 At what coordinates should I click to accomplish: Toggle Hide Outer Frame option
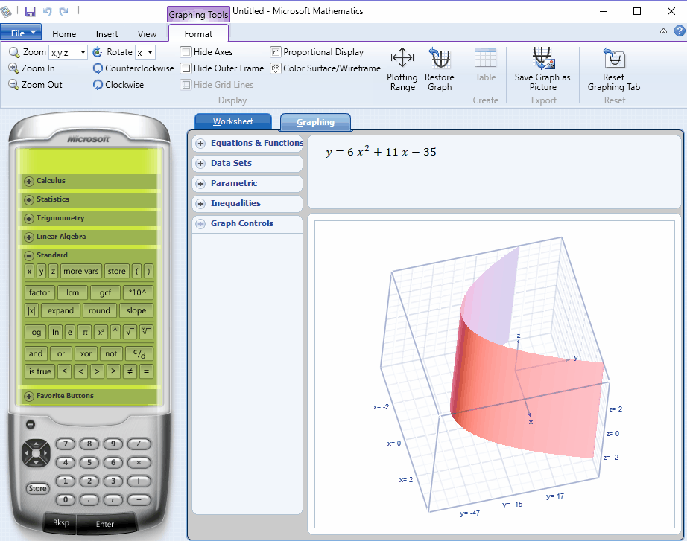point(223,68)
